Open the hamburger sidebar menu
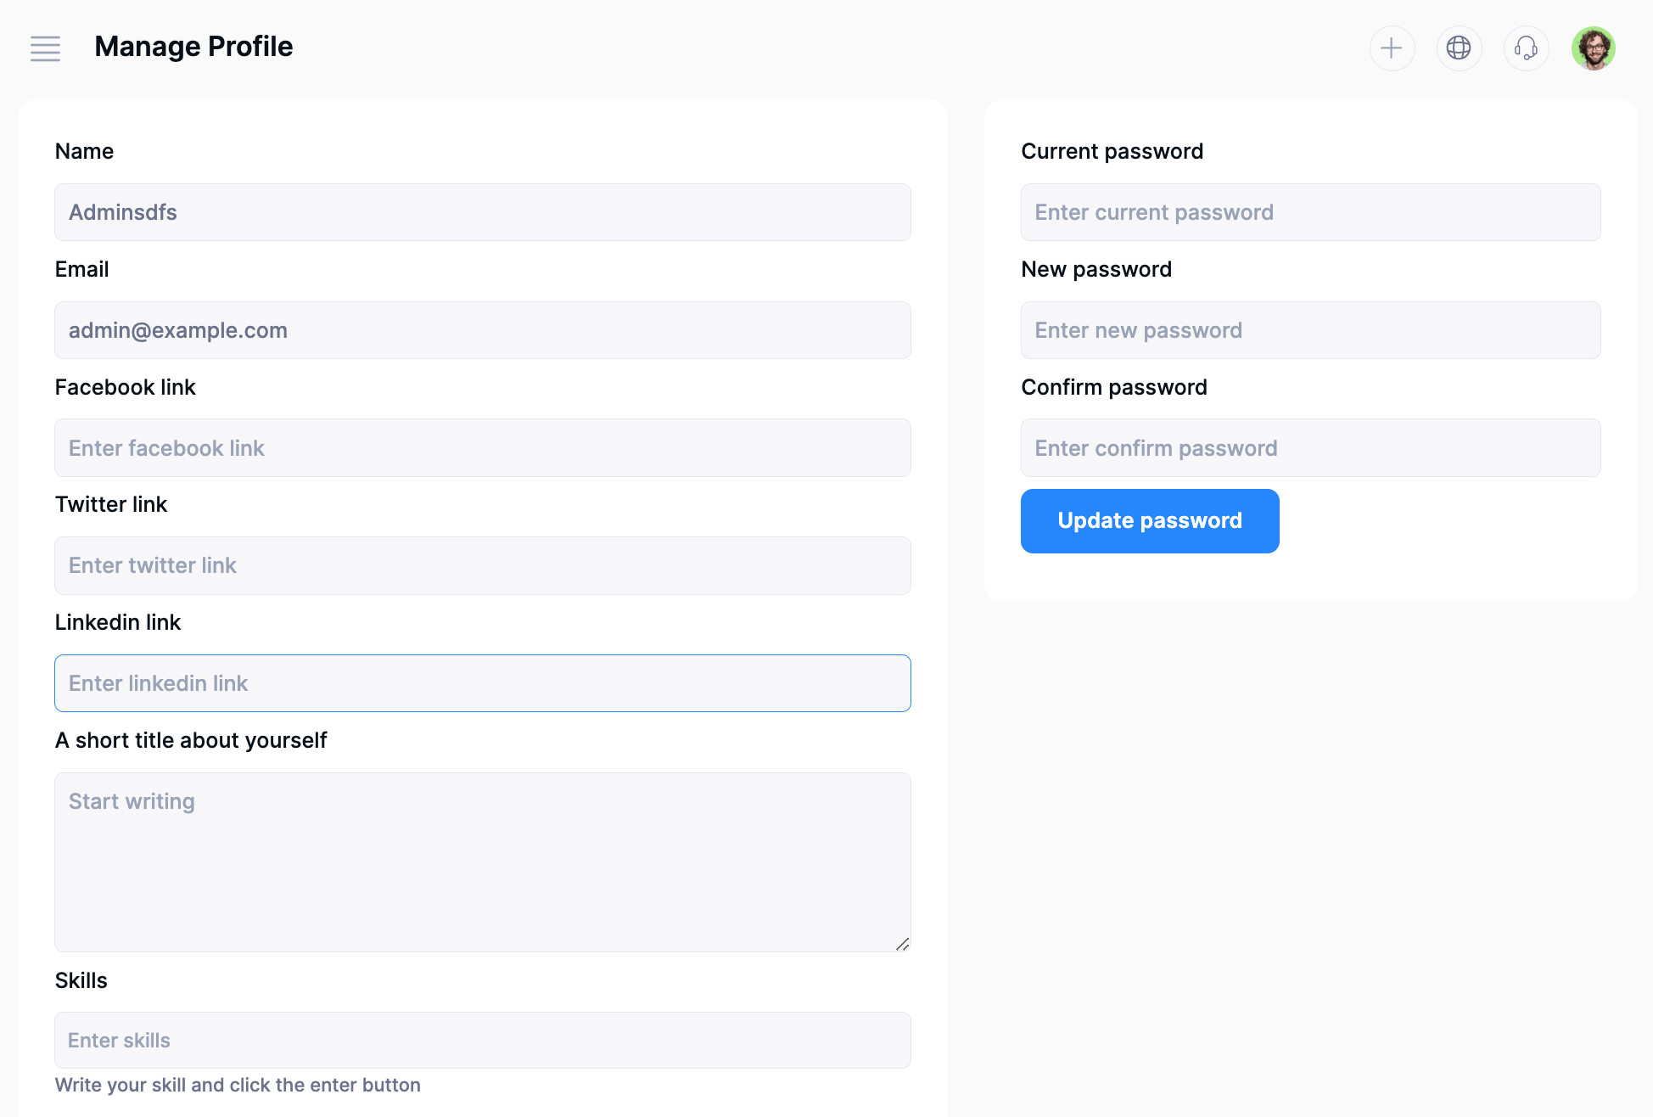Image resolution: width=1653 pixels, height=1117 pixels. coord(45,48)
